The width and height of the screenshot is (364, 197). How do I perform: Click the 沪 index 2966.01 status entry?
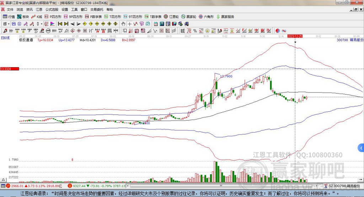pos(34,186)
